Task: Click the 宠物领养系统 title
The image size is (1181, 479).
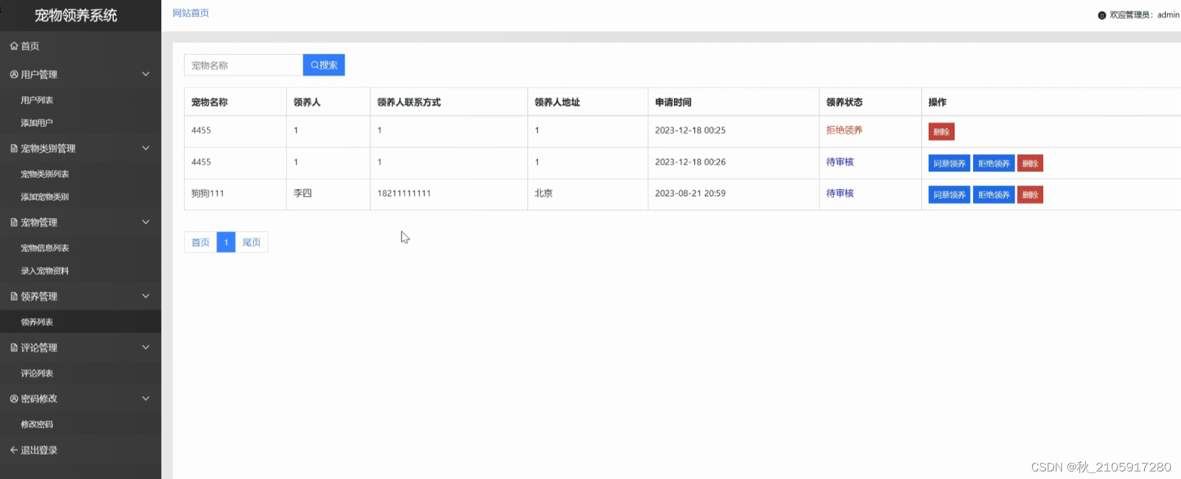Action: pos(76,15)
